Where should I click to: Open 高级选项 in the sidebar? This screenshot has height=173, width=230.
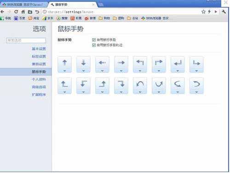(39, 87)
